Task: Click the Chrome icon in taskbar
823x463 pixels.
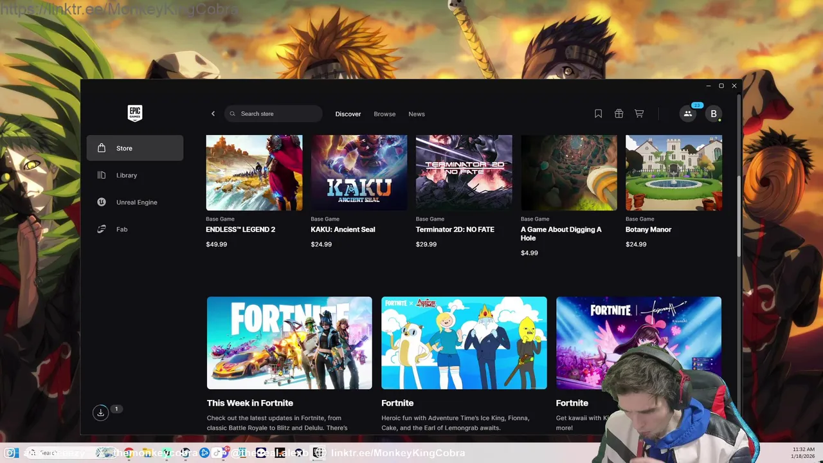Action: 129,453
